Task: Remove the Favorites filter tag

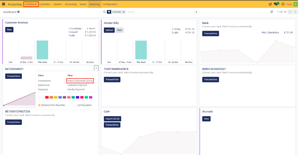Action: coord(123,12)
